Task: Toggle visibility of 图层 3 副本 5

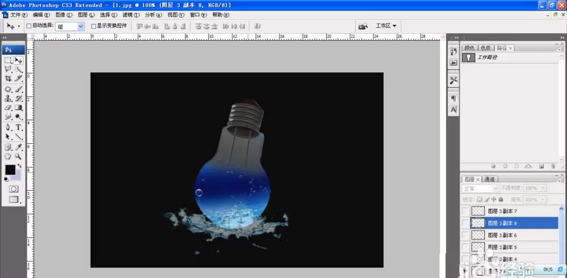Action: [466, 247]
